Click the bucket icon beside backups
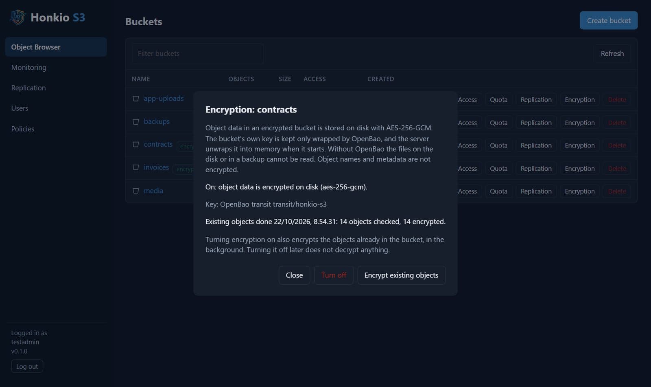 (136, 122)
